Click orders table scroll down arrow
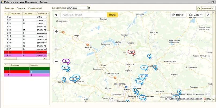Image resolution: width=216 pixels, height=108 pixels. pos(48,55)
